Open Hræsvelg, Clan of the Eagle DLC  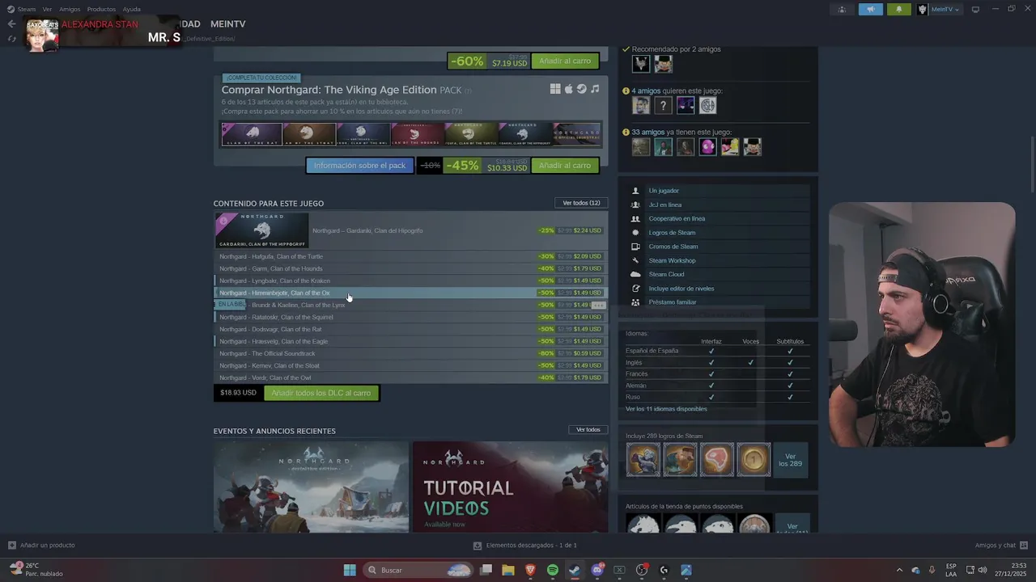410,341
